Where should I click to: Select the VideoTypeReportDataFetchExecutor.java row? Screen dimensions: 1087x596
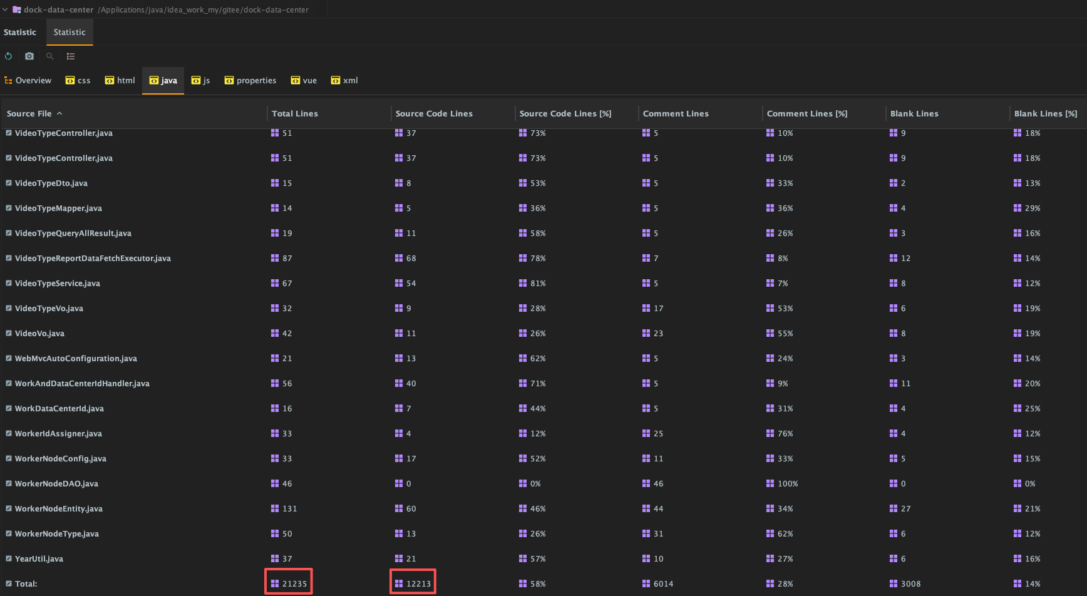[93, 259]
